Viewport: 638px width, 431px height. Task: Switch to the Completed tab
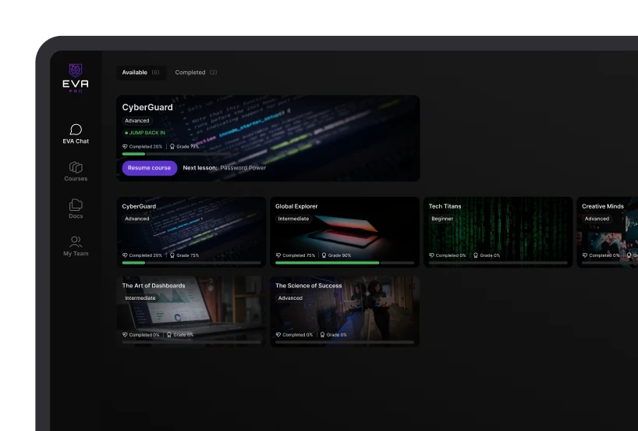click(196, 73)
